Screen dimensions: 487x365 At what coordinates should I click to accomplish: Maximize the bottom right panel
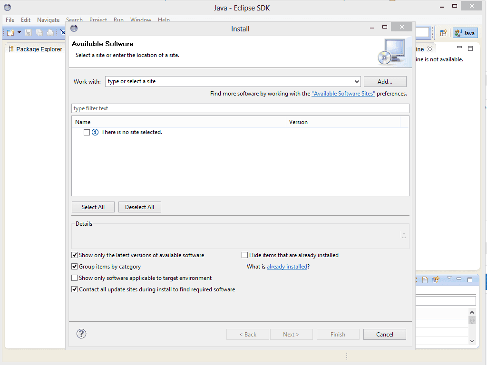470,280
